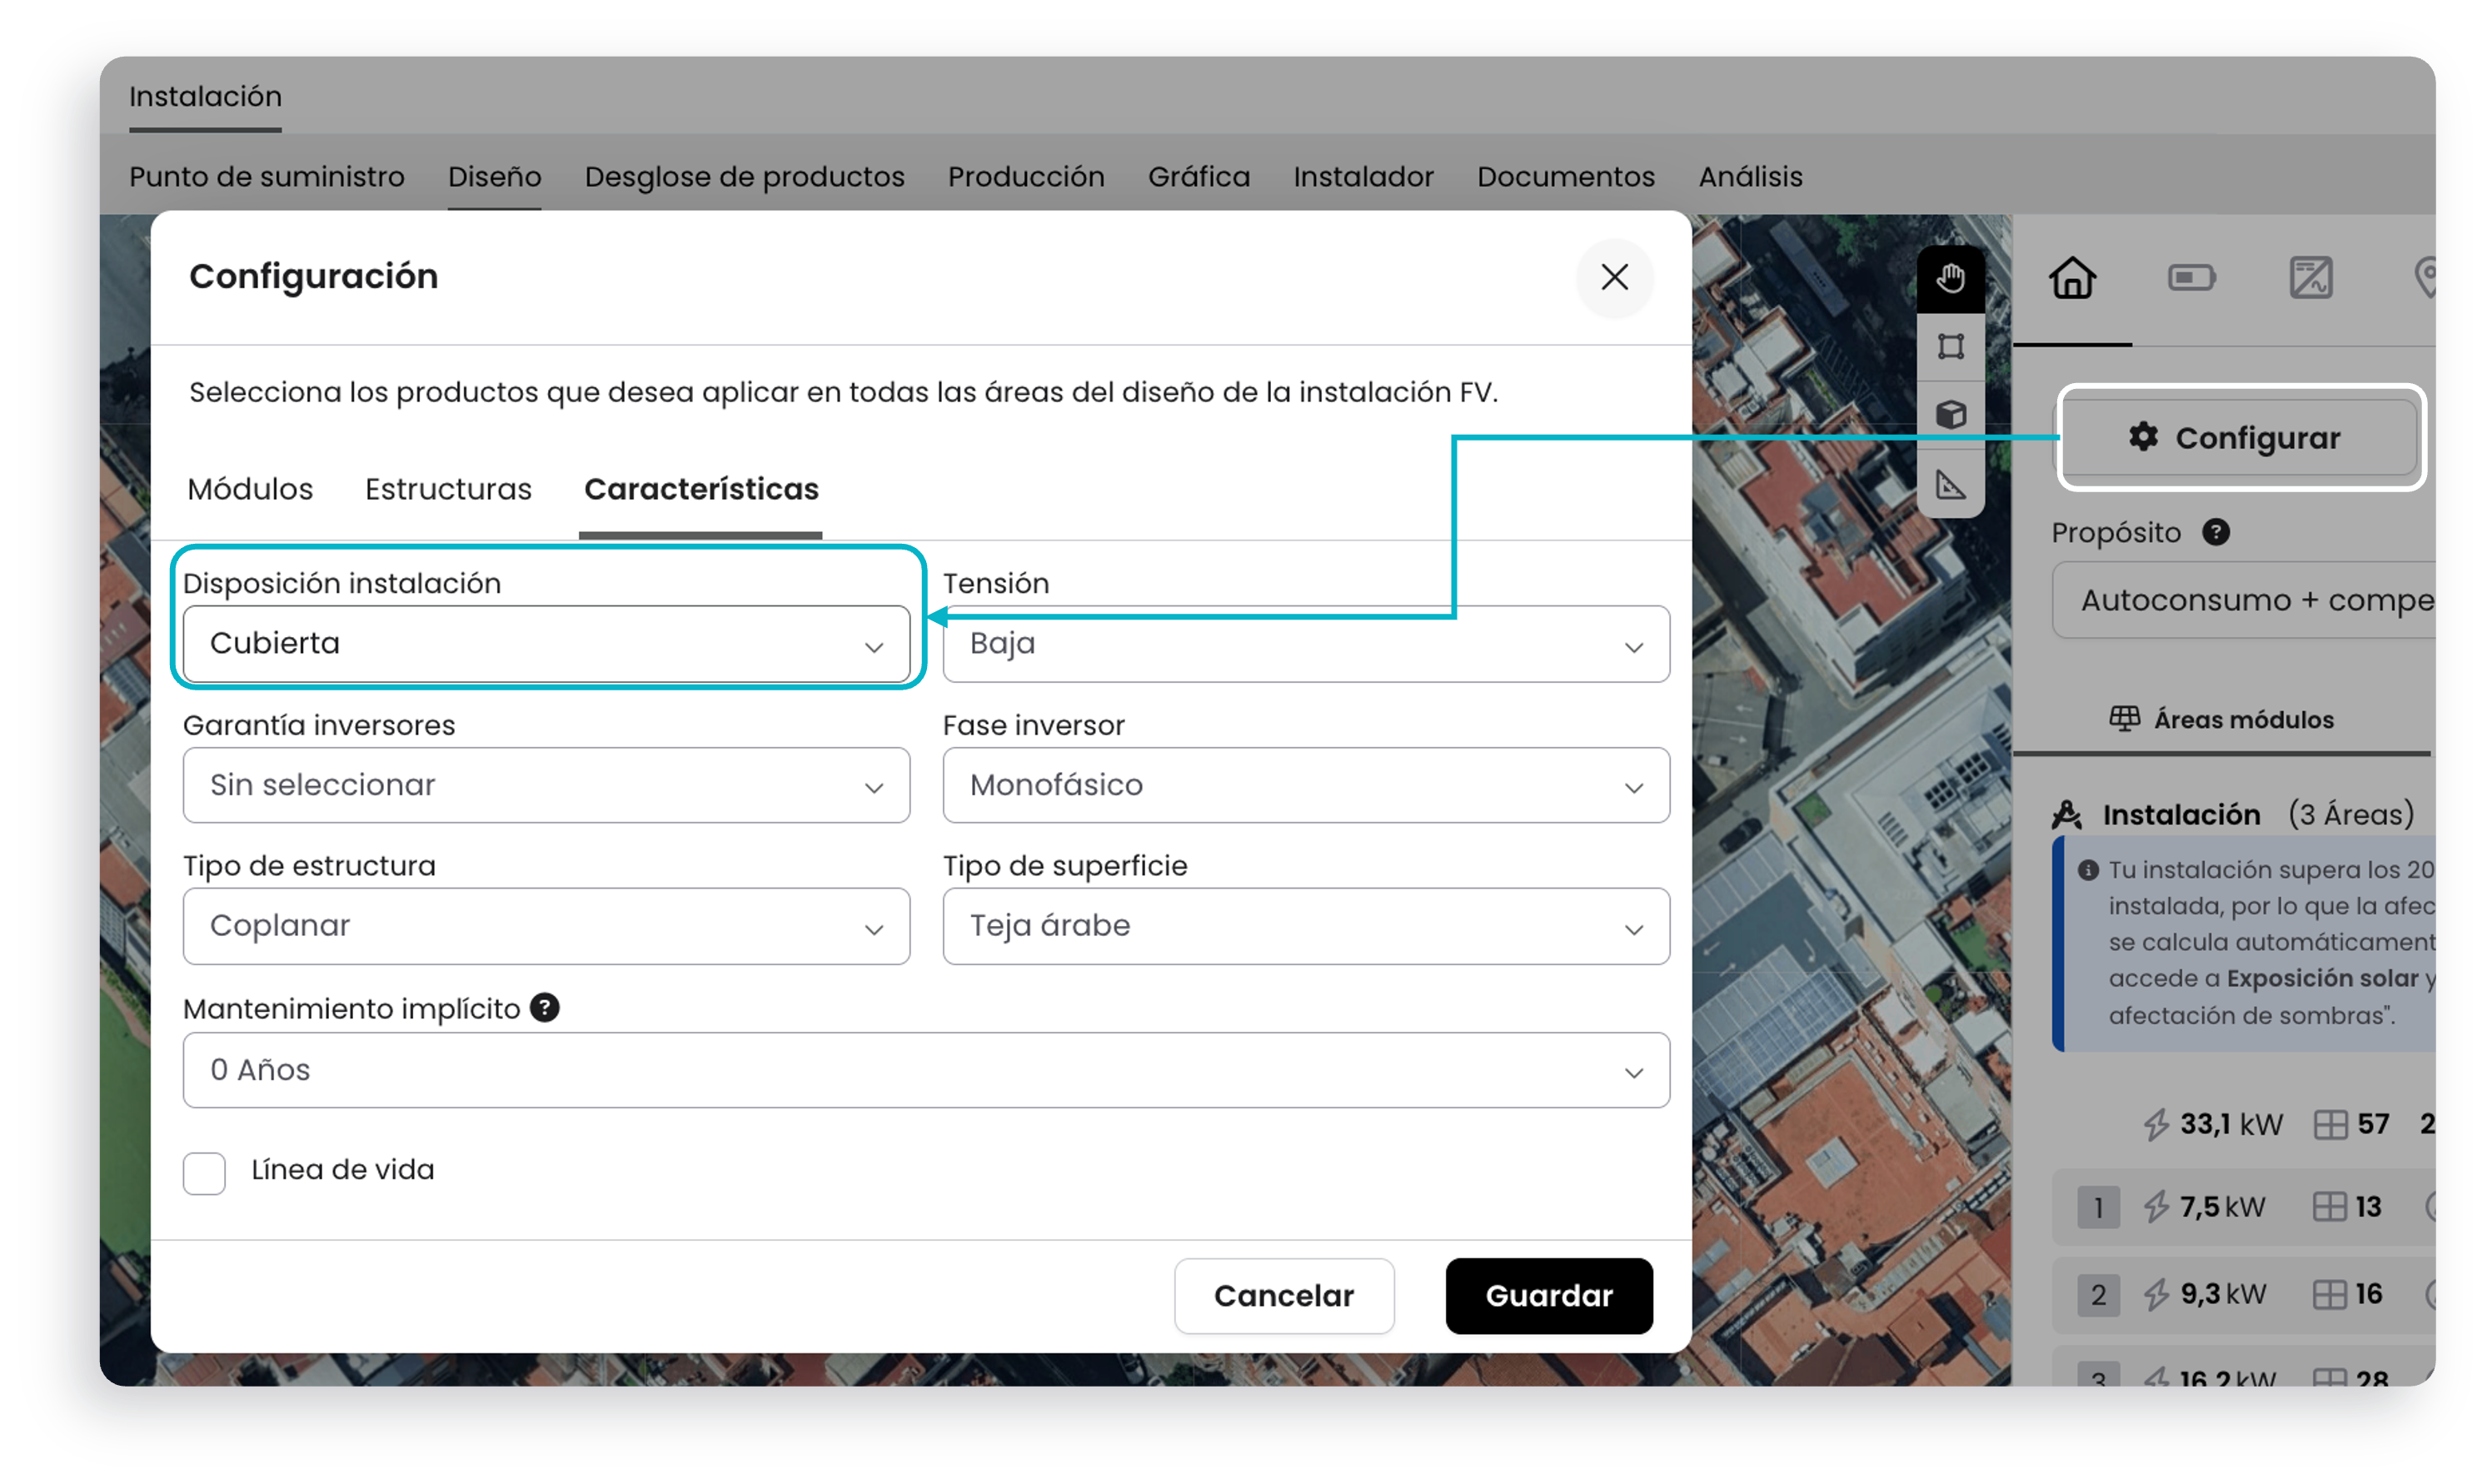Image resolution: width=2492 pixels, height=1484 pixels.
Task: Click the Instalación compass icon
Action: [2066, 815]
